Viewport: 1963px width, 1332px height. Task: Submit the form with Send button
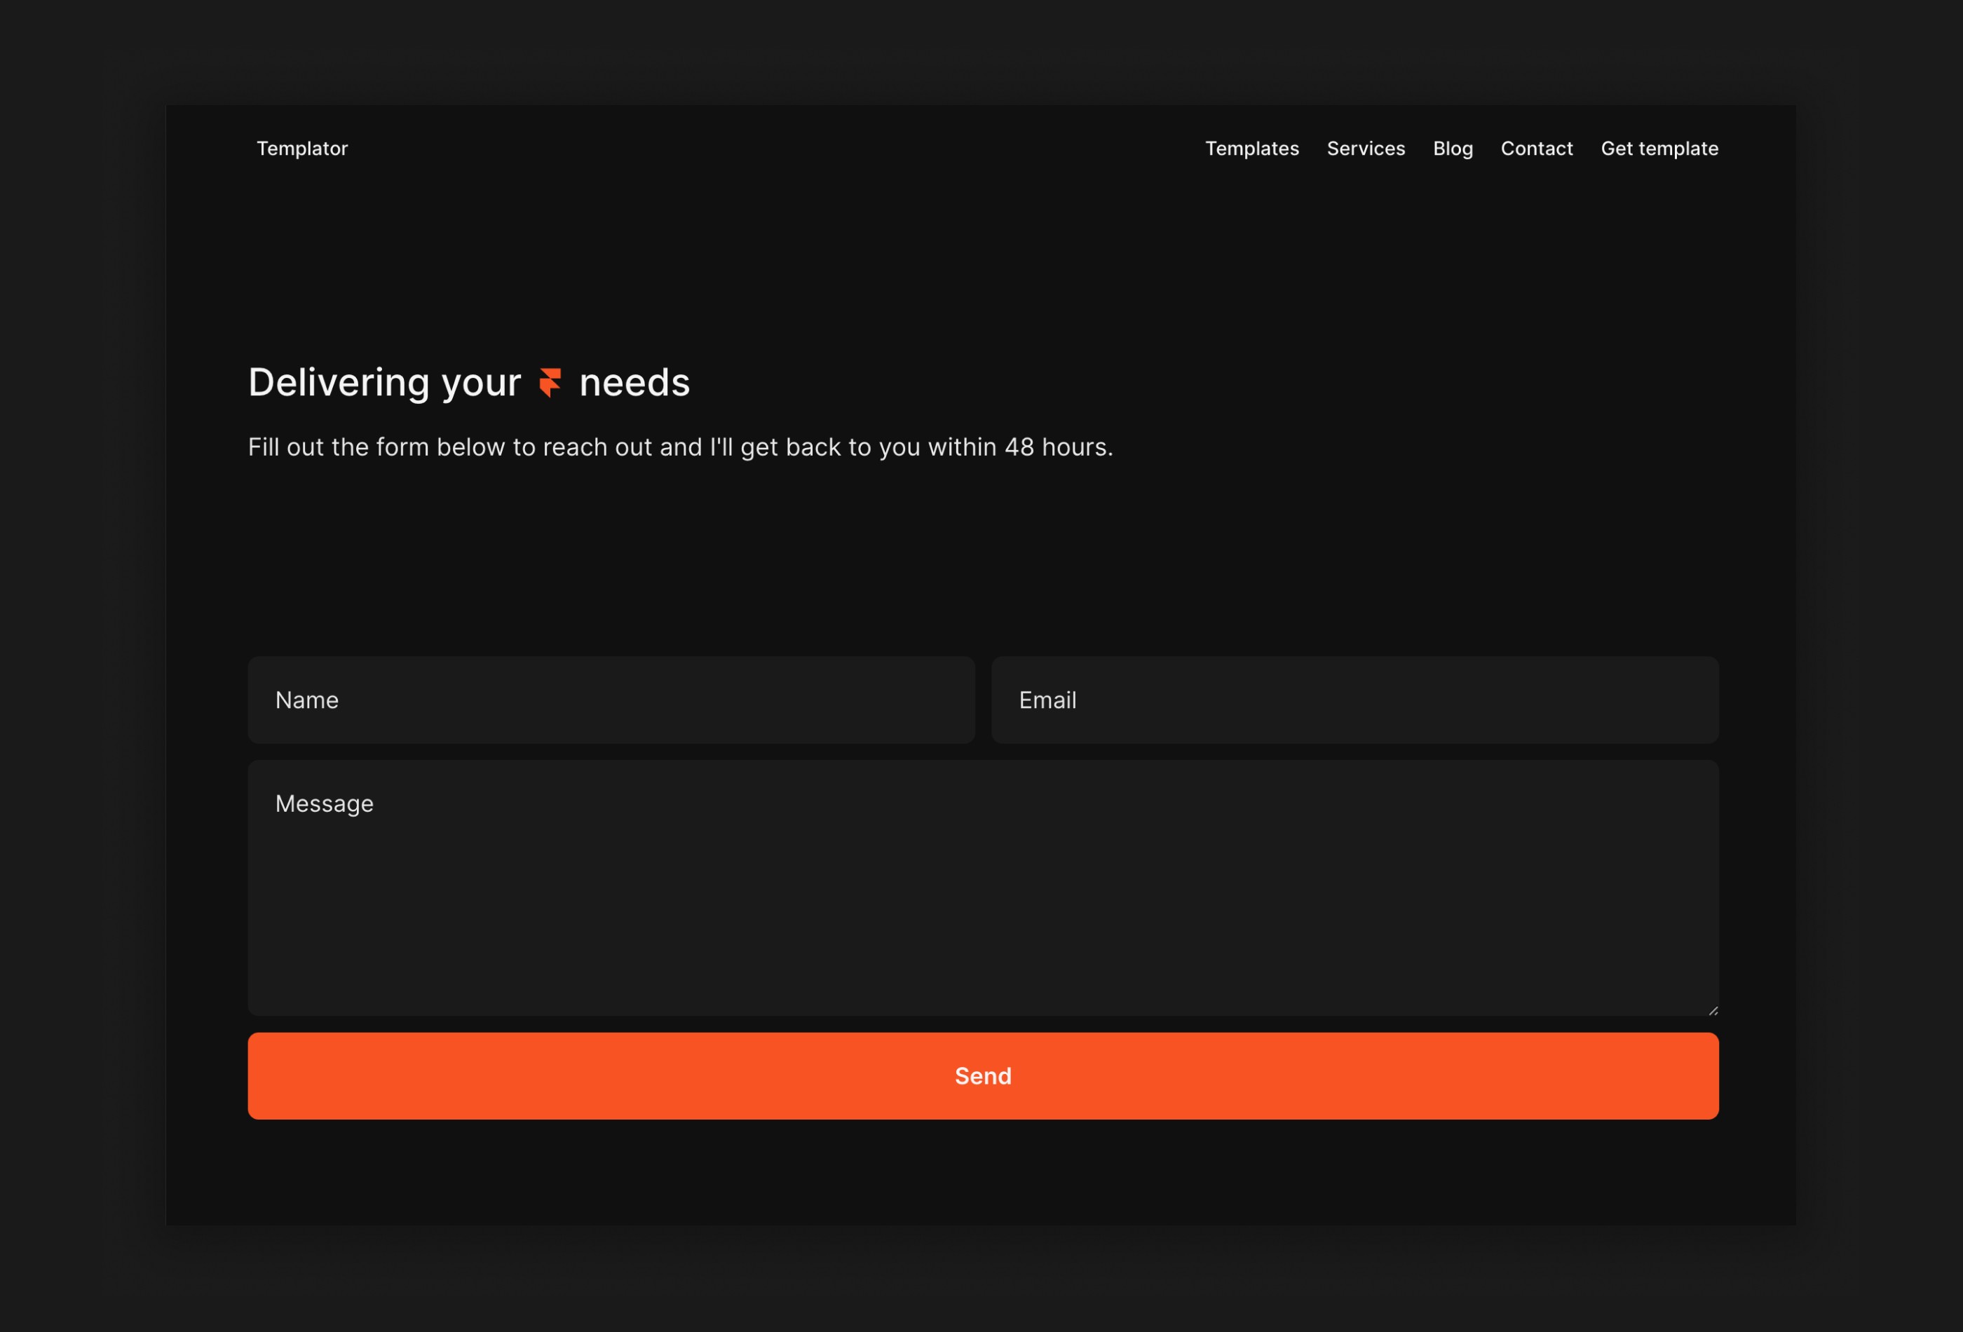tap(983, 1075)
